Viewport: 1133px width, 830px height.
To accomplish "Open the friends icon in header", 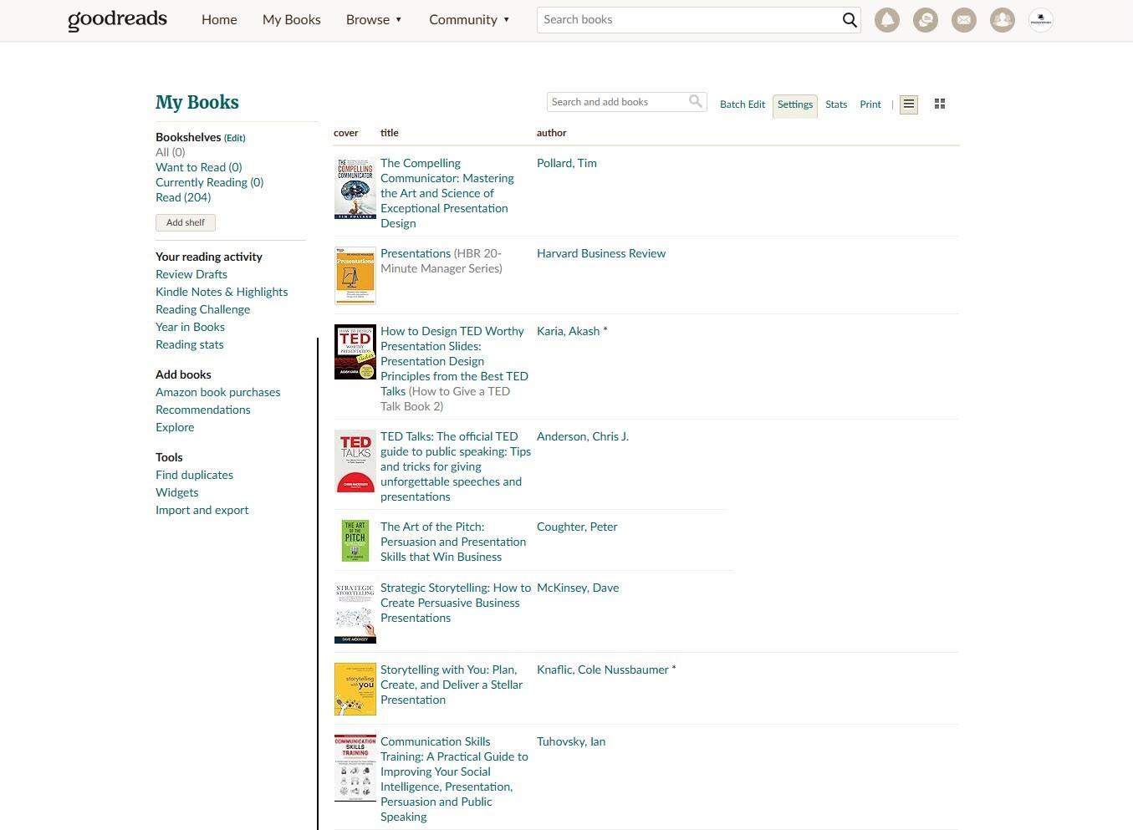I will (1002, 20).
